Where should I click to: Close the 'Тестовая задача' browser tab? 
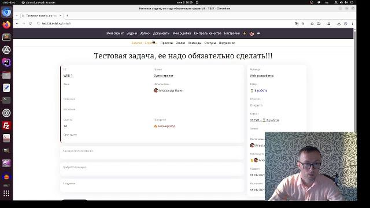click(x=61, y=16)
